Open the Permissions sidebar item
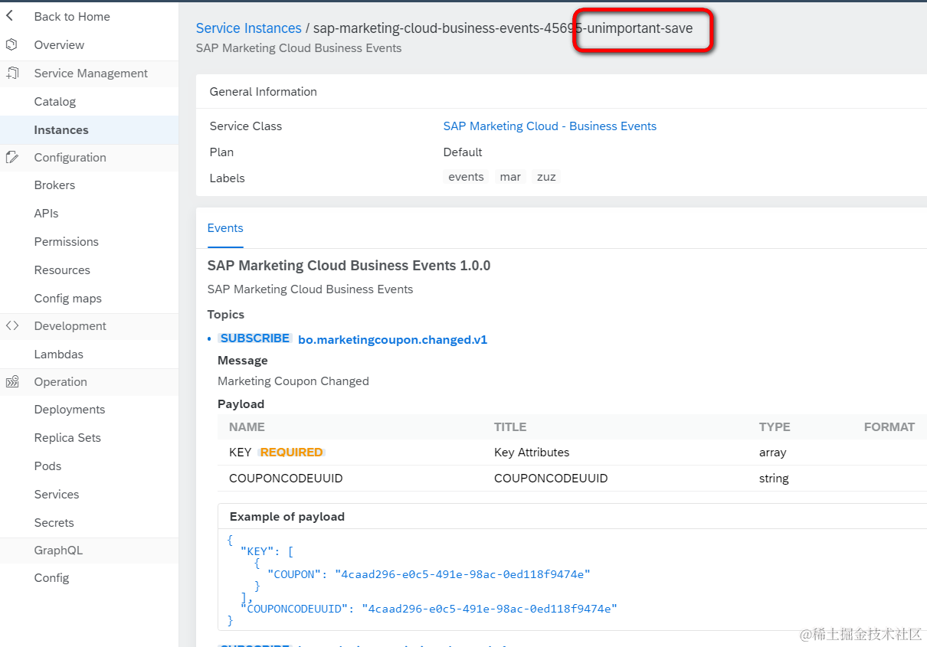The height and width of the screenshot is (647, 927). 66,241
